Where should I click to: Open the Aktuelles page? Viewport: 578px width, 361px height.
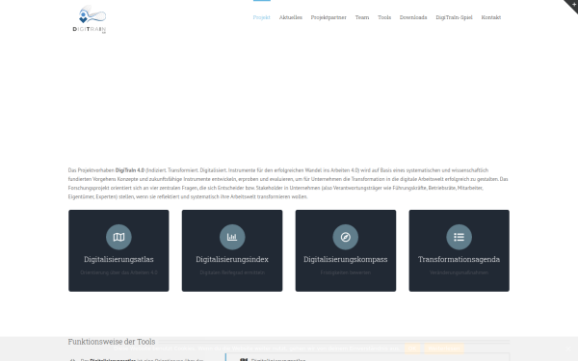(x=291, y=17)
